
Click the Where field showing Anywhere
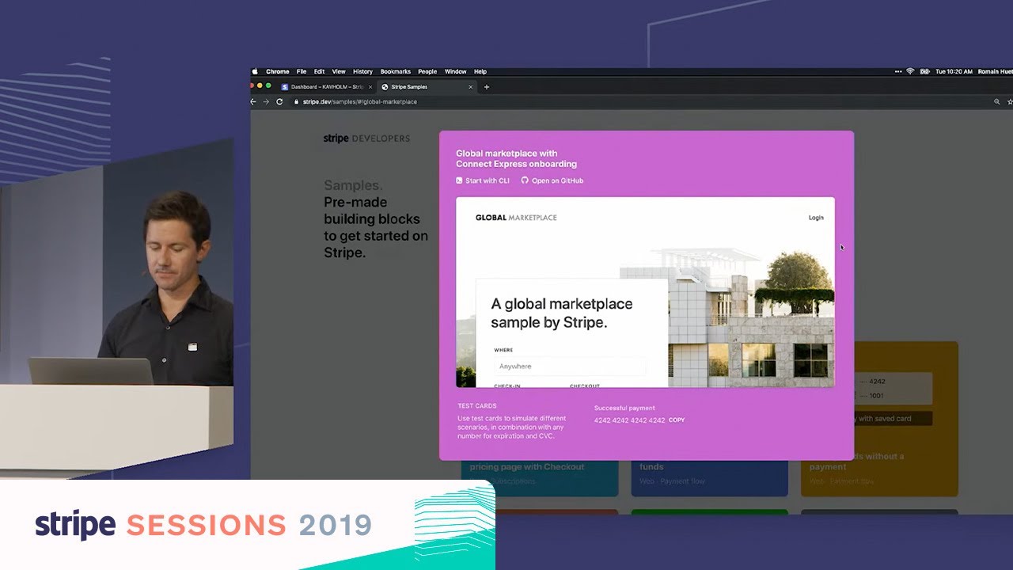point(570,366)
